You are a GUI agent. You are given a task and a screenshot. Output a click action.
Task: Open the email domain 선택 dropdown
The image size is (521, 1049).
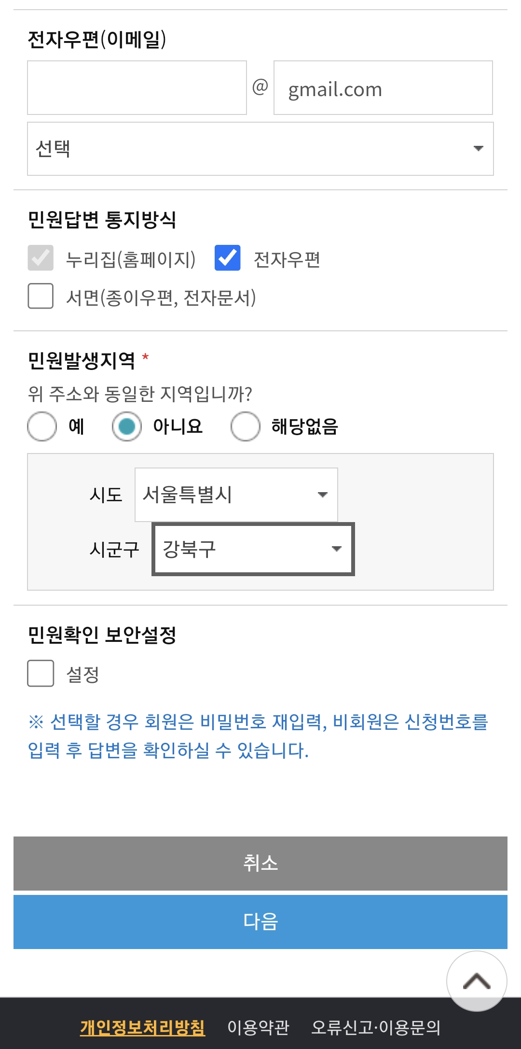click(260, 149)
